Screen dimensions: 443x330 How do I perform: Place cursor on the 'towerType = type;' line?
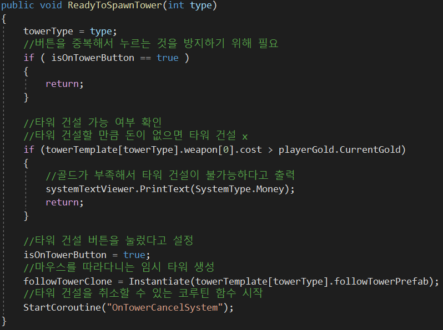[x=71, y=32]
